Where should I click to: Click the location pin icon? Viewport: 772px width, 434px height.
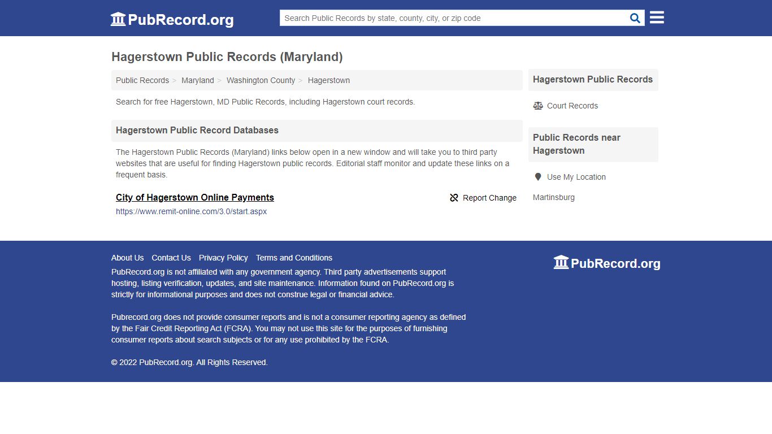point(538,177)
